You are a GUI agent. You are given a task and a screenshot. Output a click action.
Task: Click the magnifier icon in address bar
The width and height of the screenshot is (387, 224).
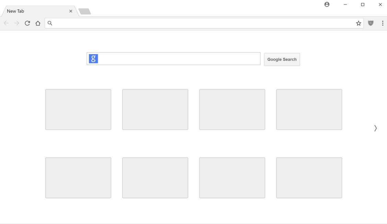[x=50, y=23]
